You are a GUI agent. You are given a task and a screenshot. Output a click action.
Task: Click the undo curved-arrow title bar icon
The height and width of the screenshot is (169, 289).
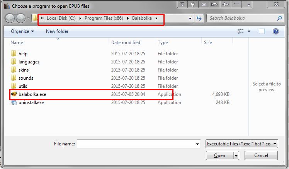click(214, 4)
